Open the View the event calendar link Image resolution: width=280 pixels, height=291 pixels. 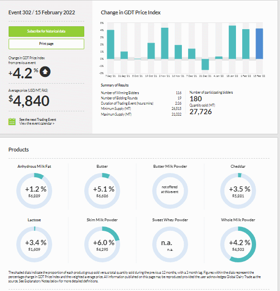(37, 124)
